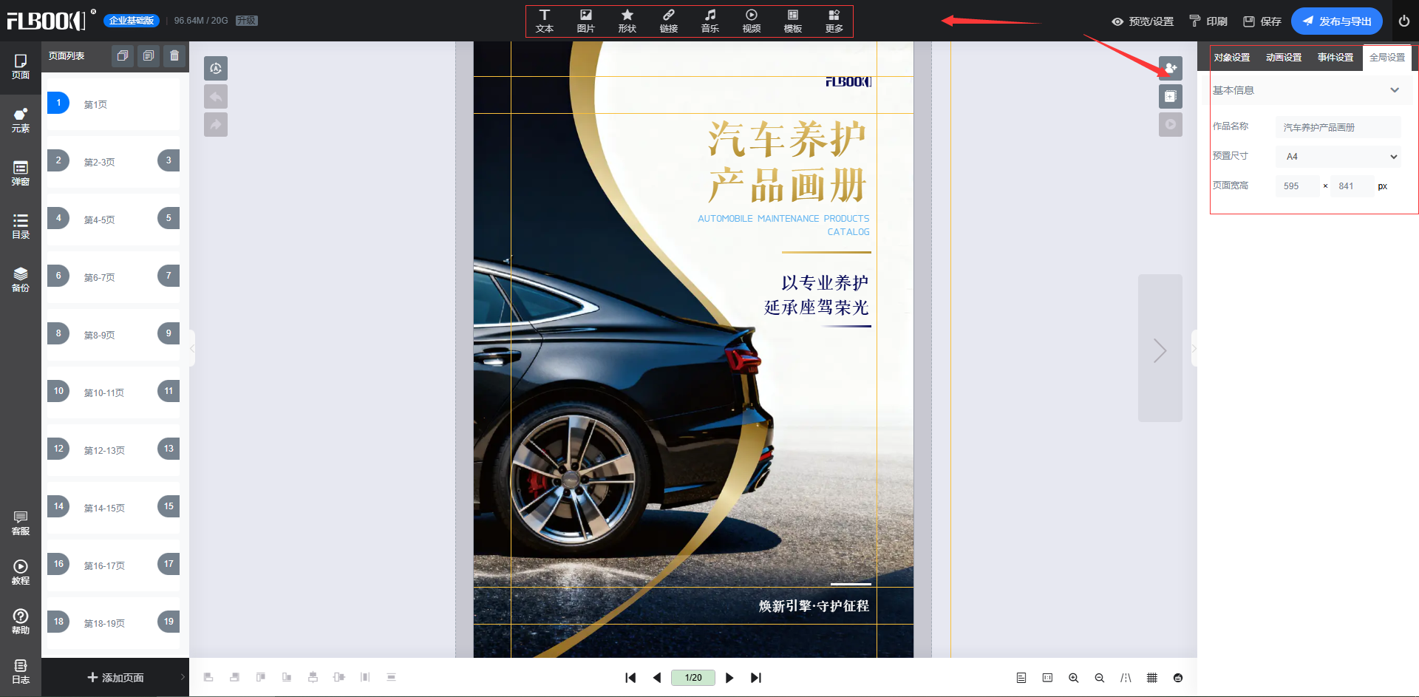1419x697 pixels.
Task: Toggle the grid display icon
Action: (1151, 678)
